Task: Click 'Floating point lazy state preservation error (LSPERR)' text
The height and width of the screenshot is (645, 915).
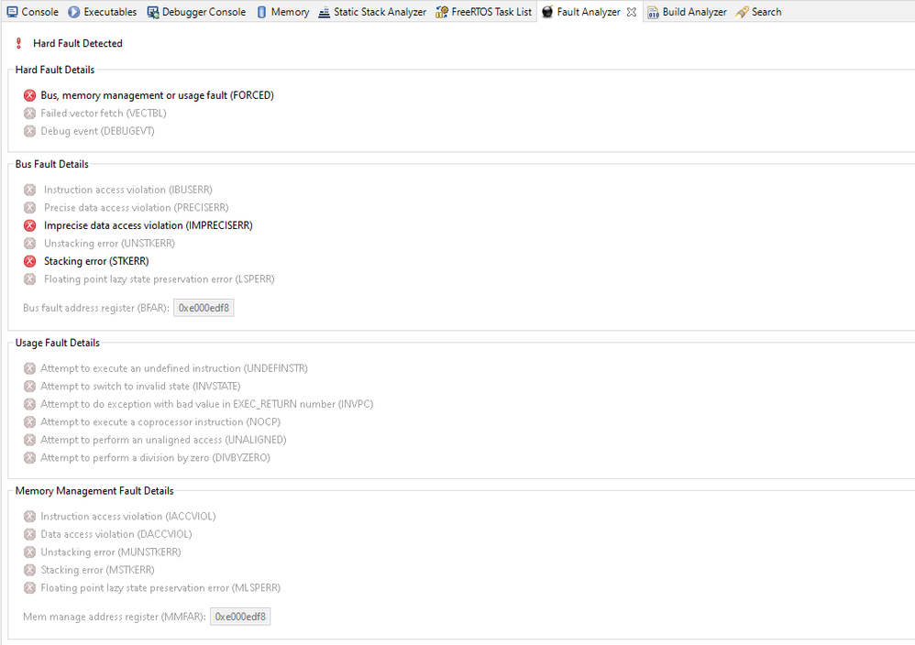Action: coord(160,279)
